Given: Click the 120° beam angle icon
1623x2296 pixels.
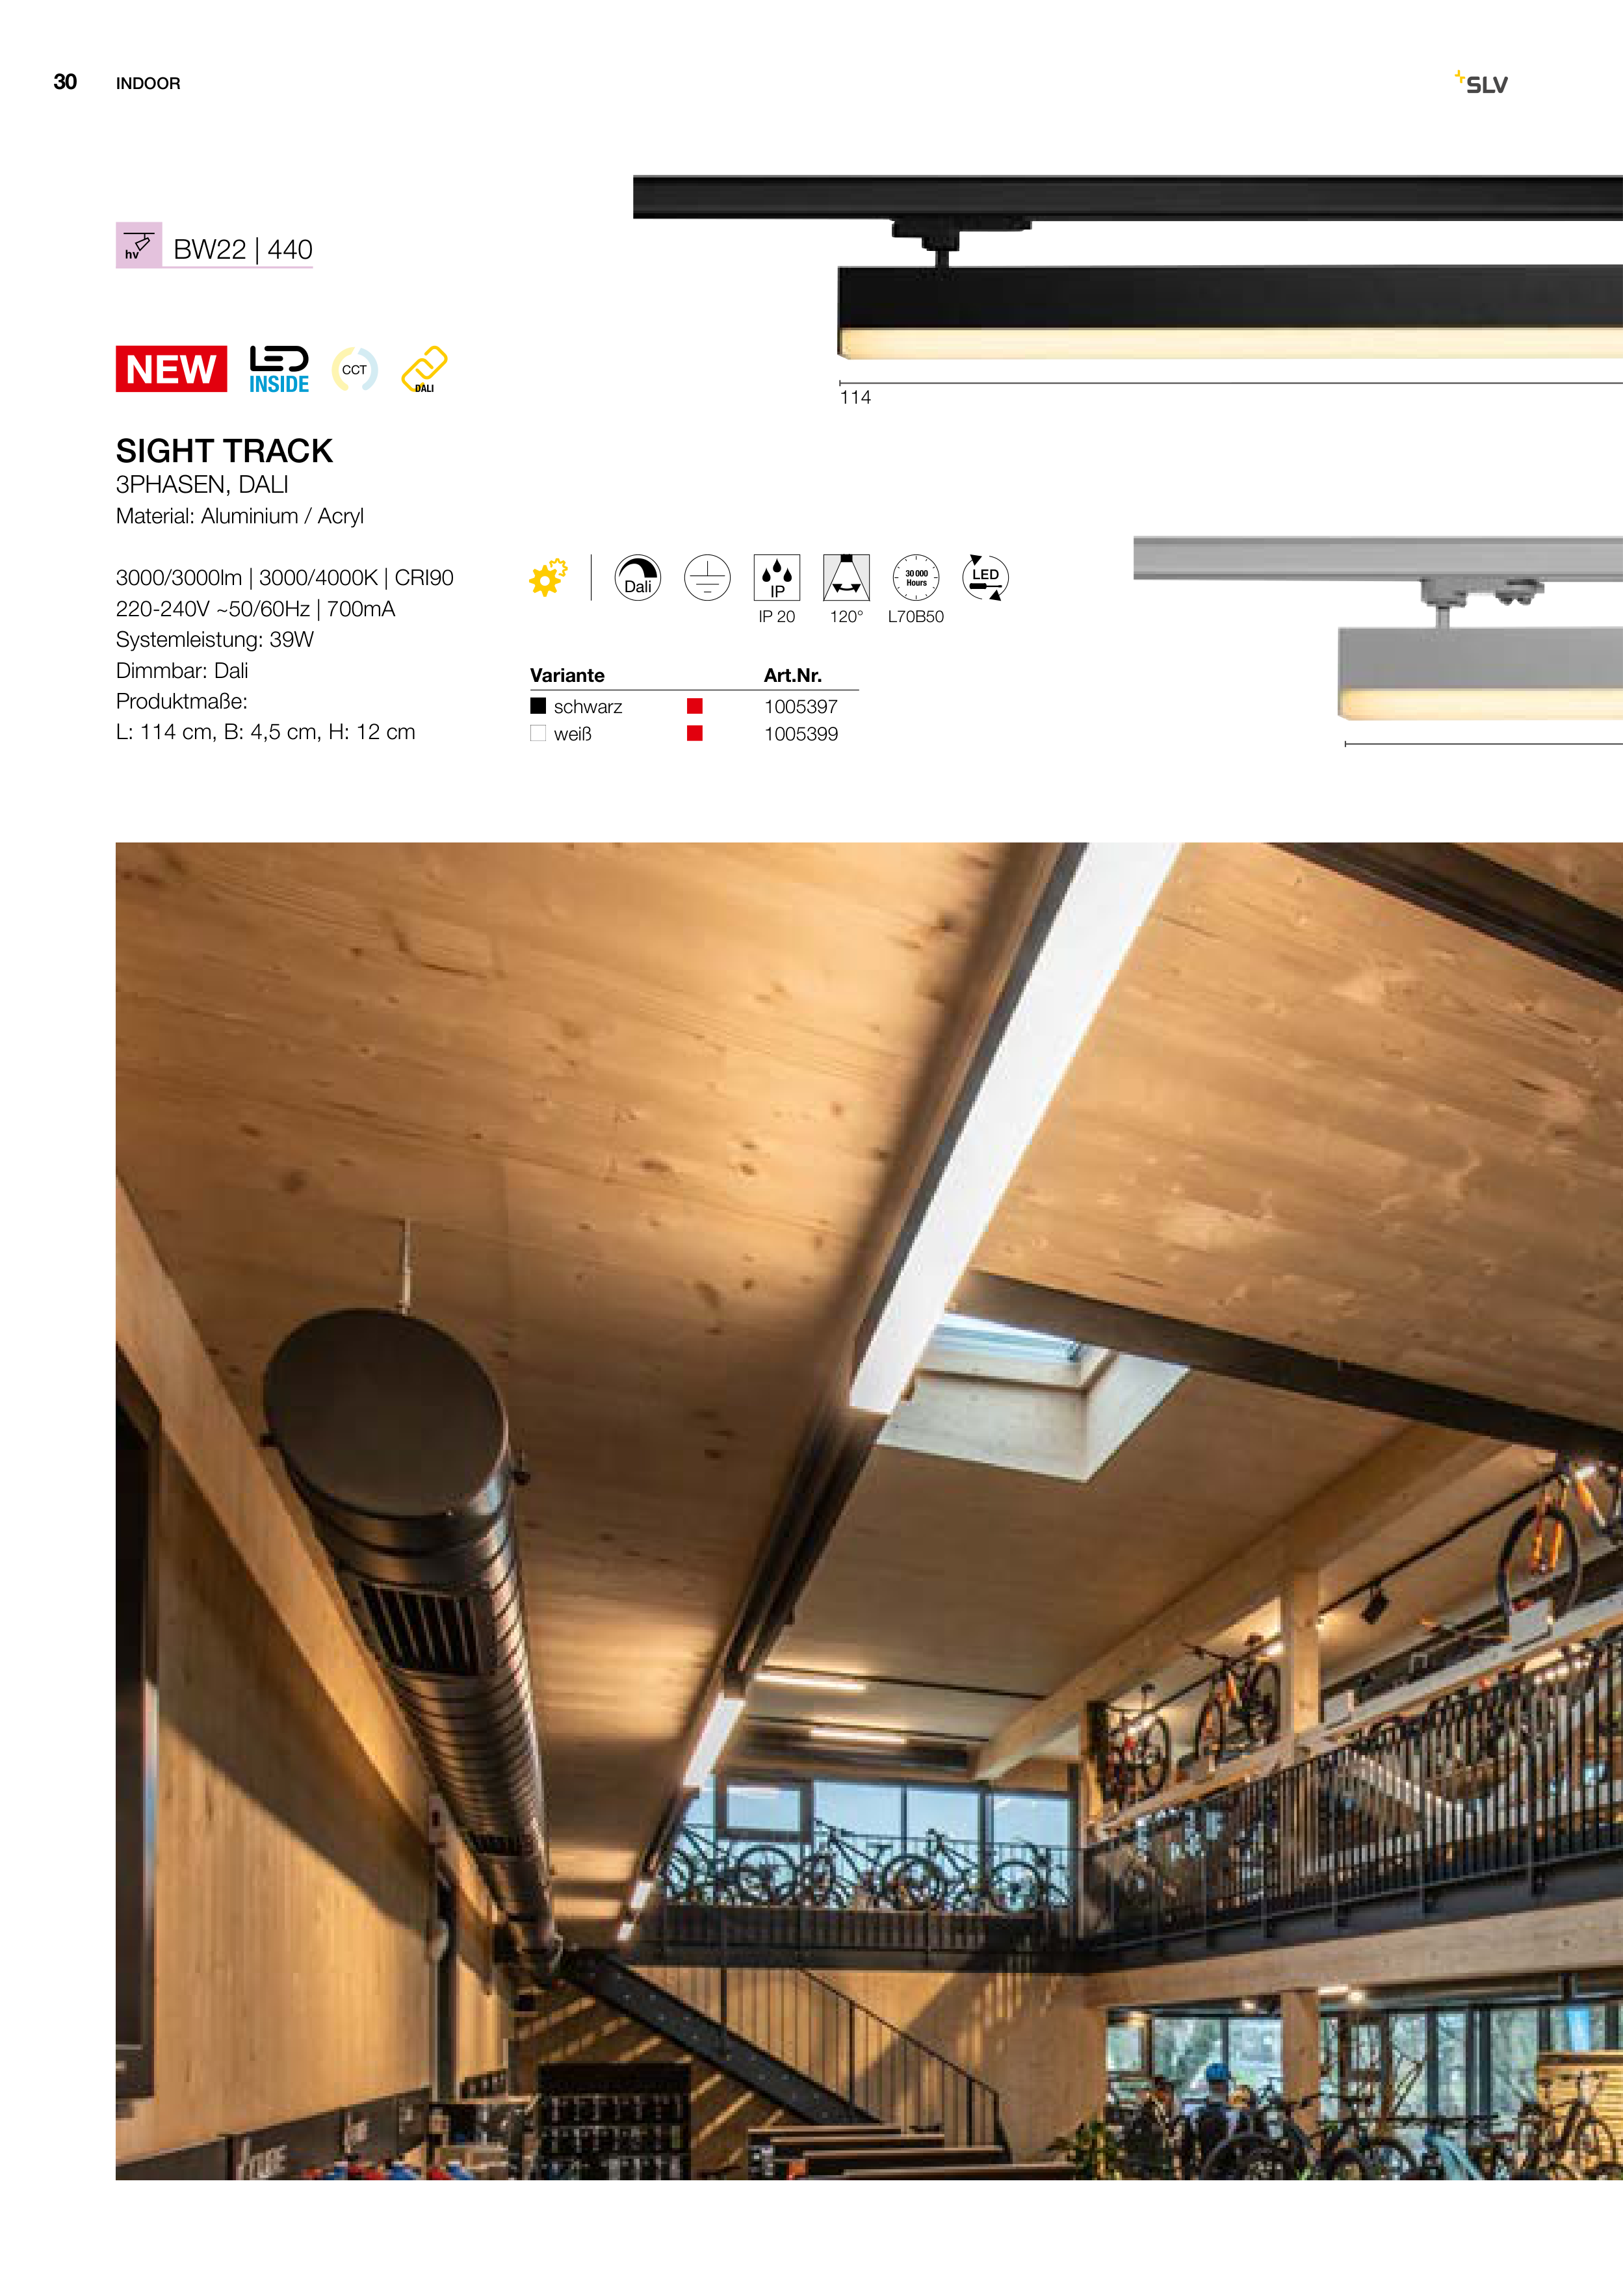Looking at the screenshot, I should 846,577.
